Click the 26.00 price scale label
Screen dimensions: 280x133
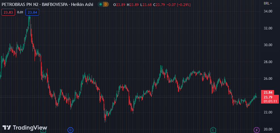(268, 79)
